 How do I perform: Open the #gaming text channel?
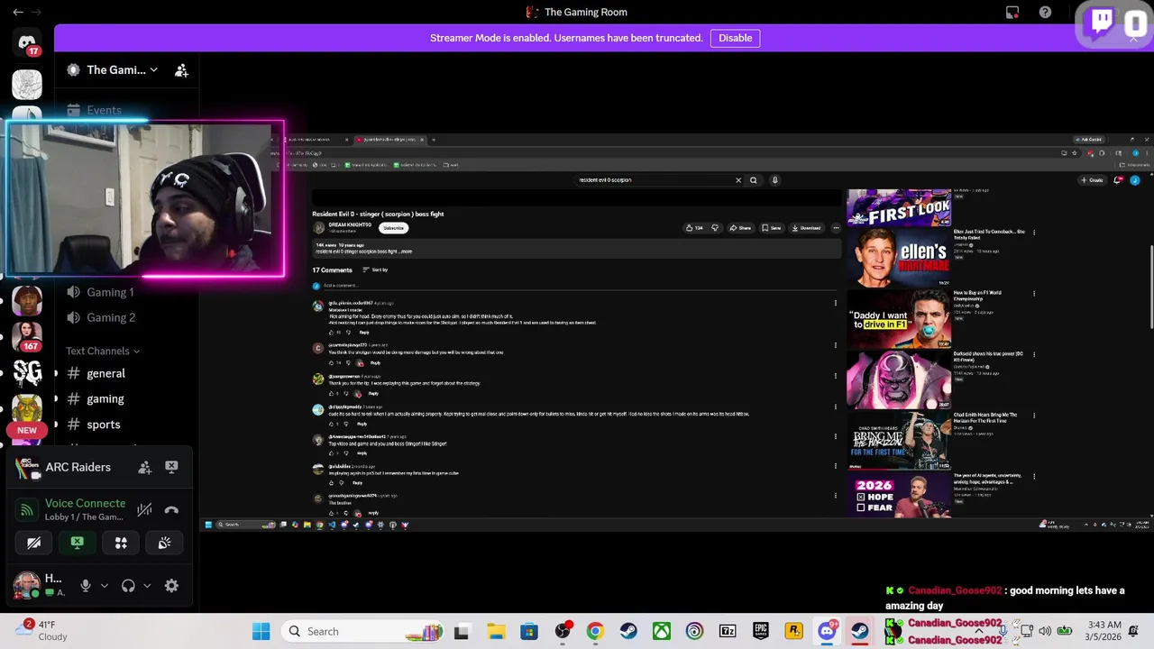(105, 398)
